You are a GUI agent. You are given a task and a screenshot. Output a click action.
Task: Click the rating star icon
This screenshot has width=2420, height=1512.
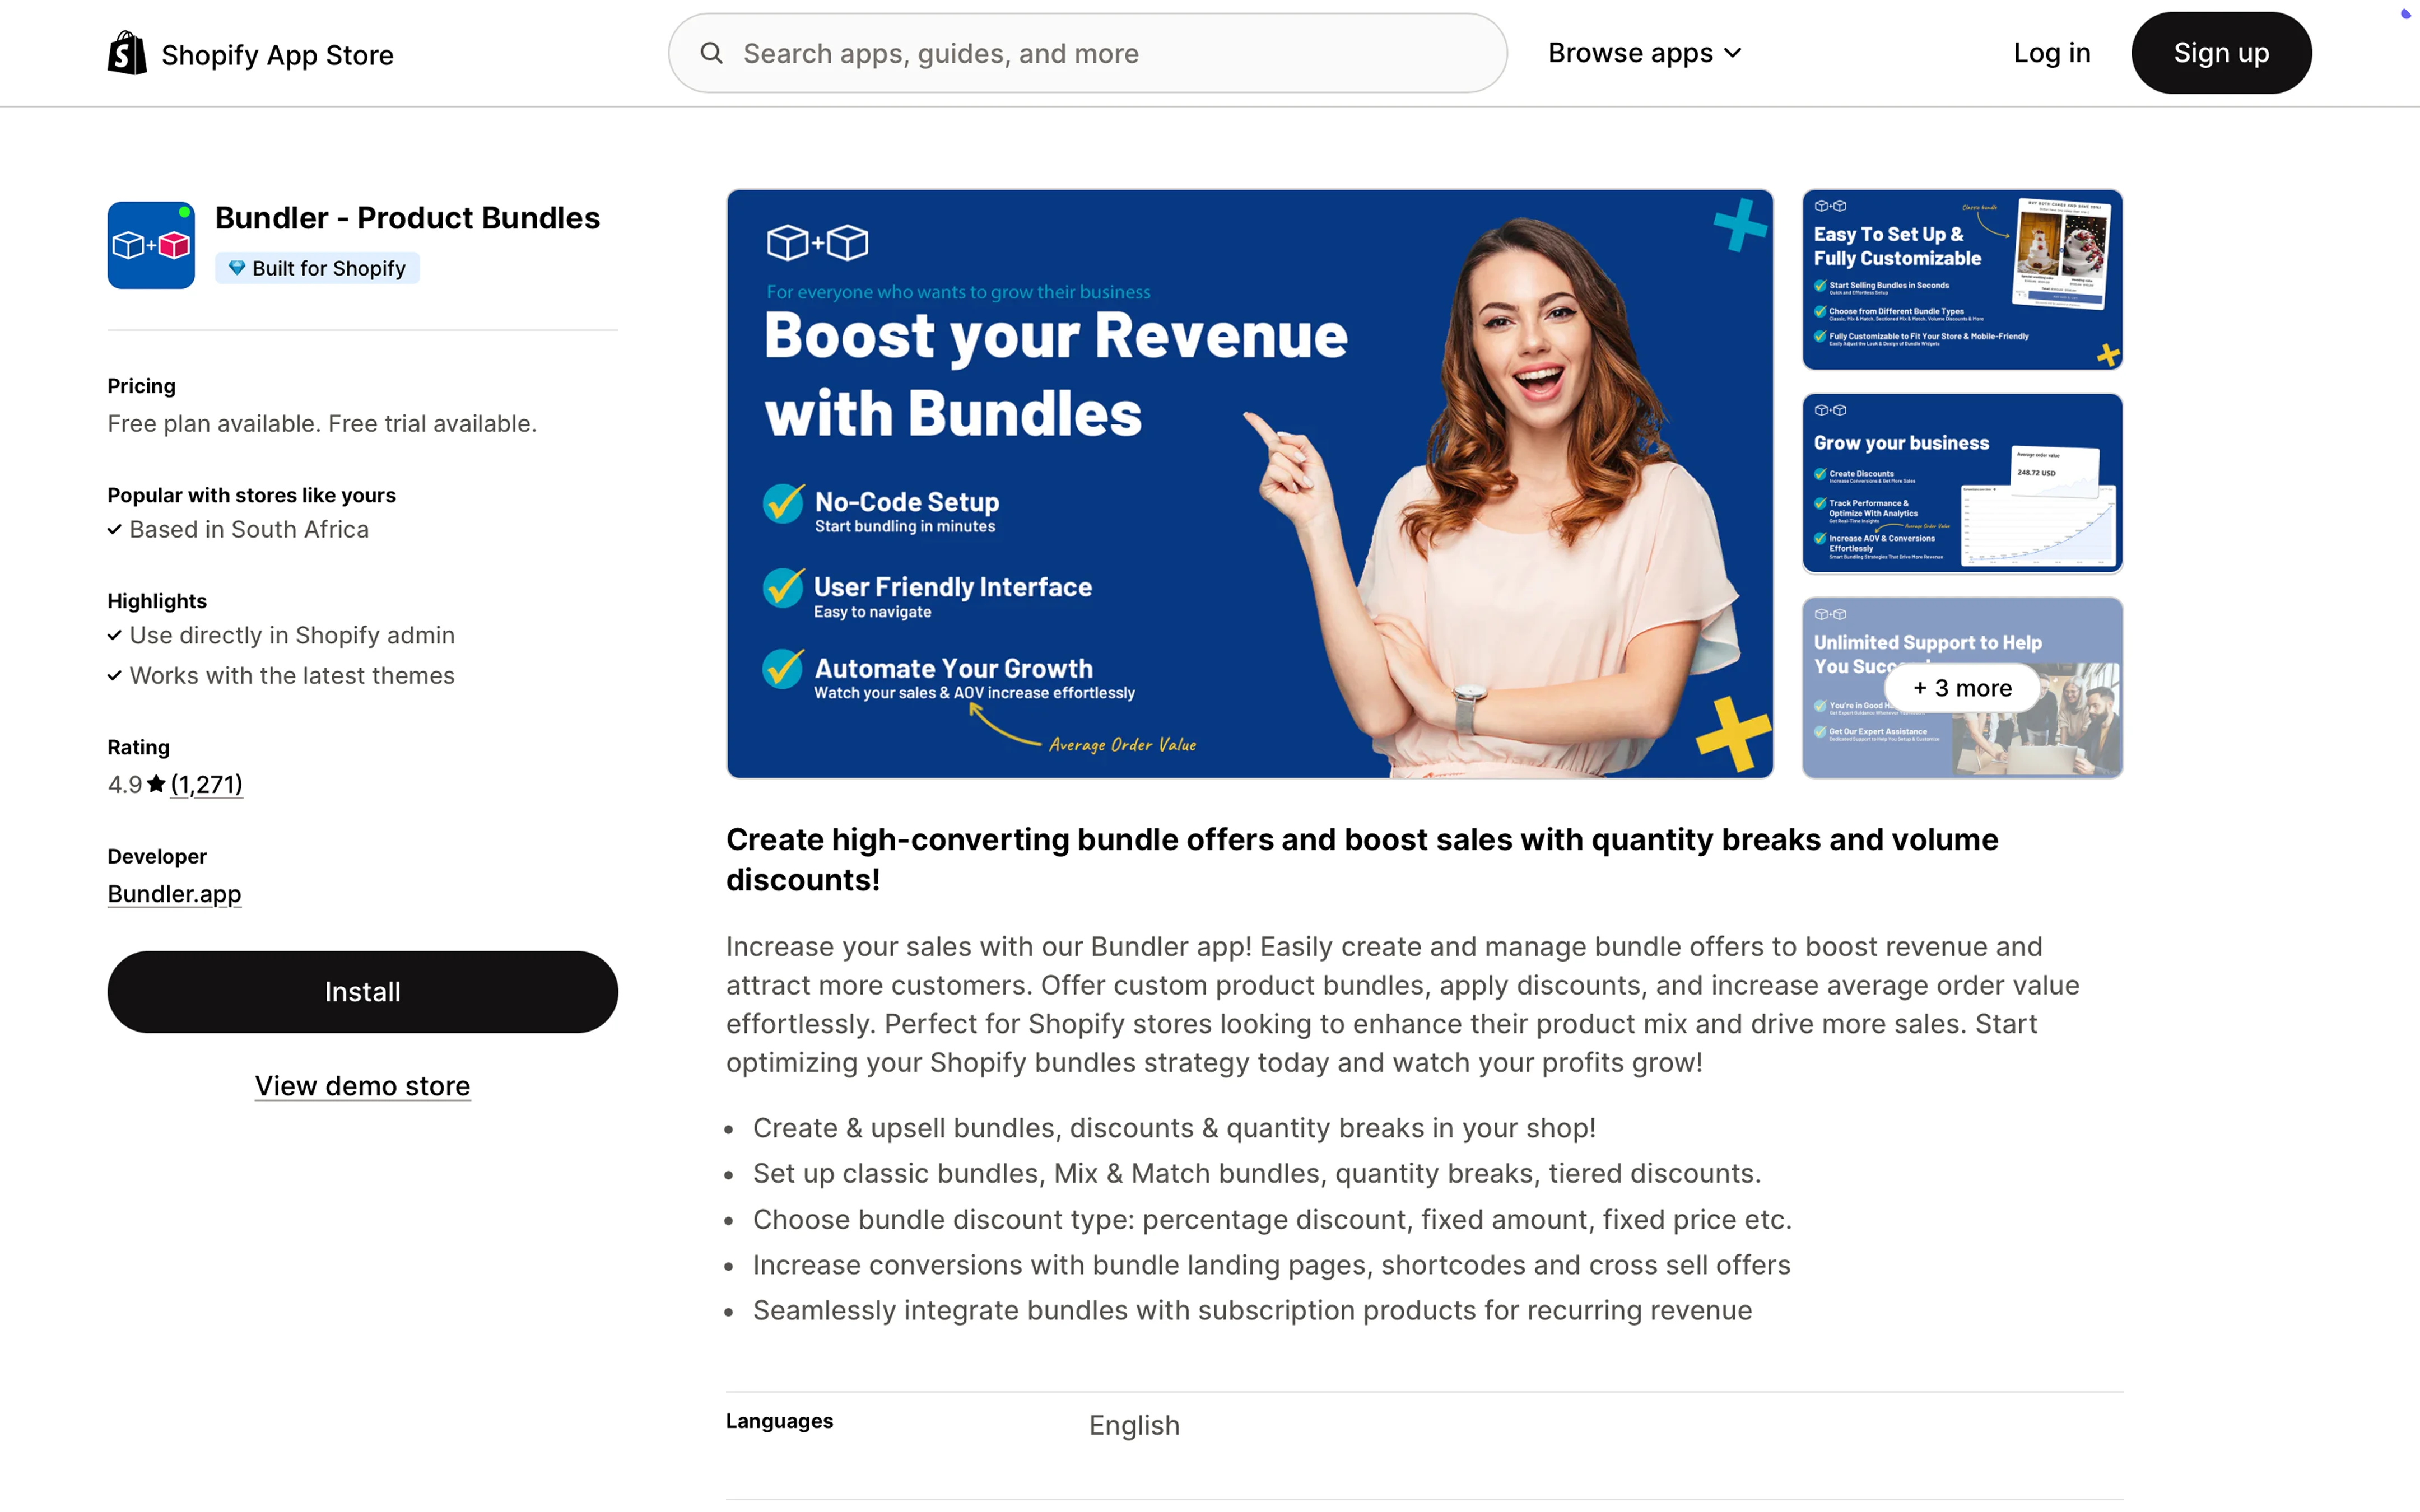click(156, 784)
